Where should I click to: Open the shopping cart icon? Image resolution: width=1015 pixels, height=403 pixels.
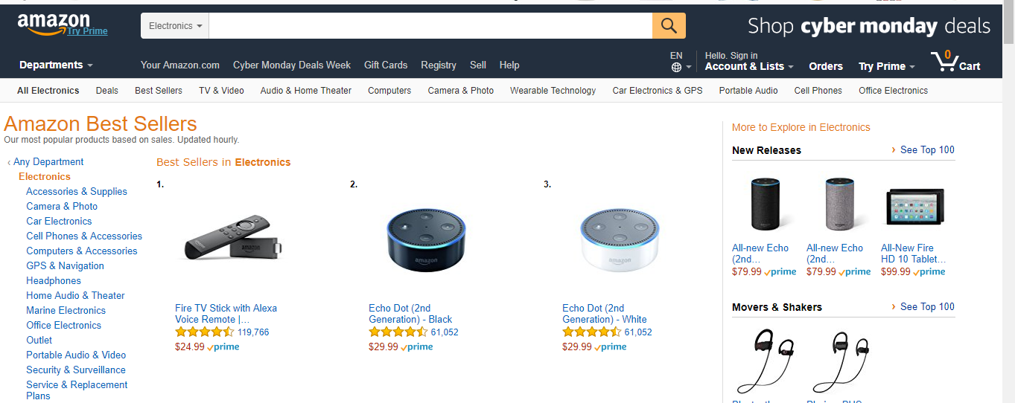[x=945, y=61]
